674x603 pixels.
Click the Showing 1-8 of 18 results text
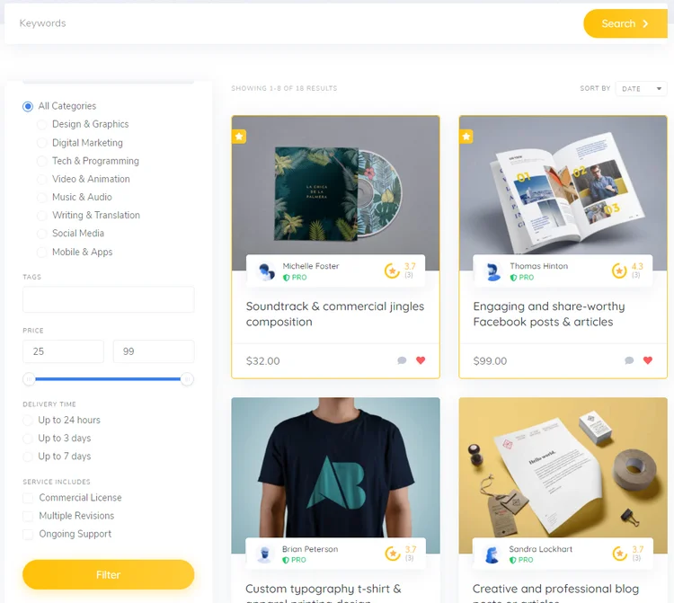(284, 88)
